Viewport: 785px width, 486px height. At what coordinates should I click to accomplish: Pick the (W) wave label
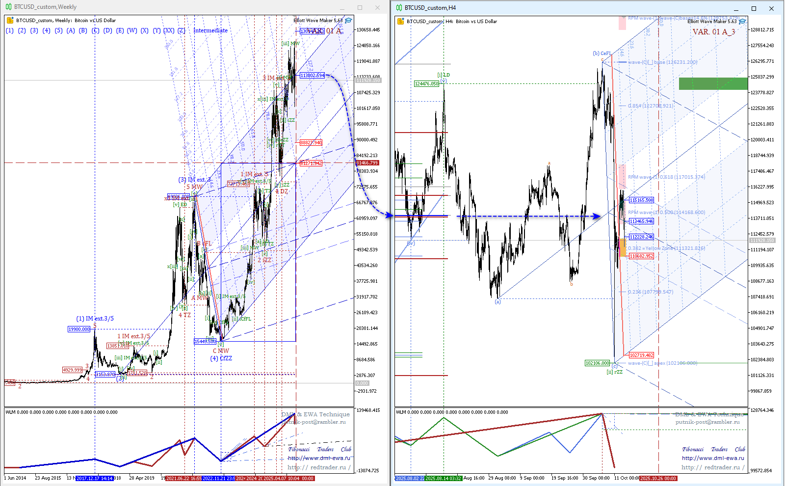(x=132, y=30)
